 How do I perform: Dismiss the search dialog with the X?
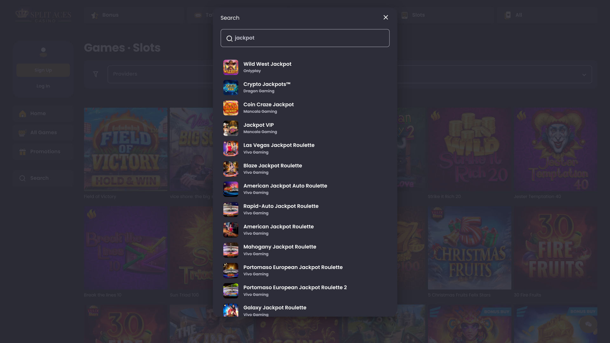[386, 17]
